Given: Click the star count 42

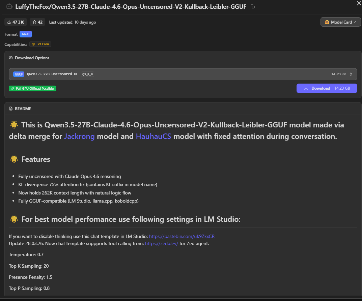Looking at the screenshot, I should (x=37, y=22).
